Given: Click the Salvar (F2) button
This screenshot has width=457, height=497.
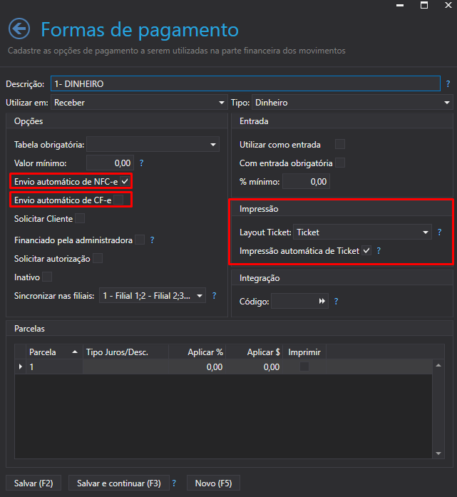Looking at the screenshot, I should pos(34,483).
